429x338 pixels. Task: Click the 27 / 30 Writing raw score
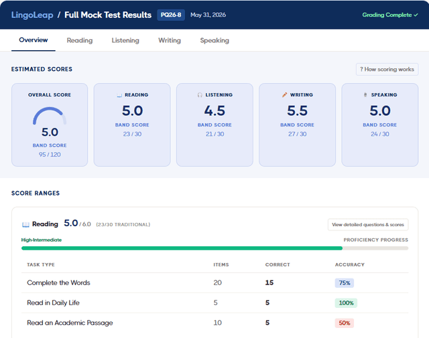tap(298, 134)
